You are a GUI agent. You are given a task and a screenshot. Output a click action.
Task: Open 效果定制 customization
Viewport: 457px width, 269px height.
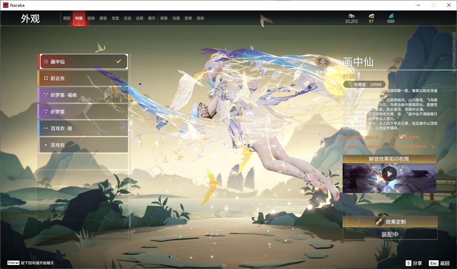(390, 222)
